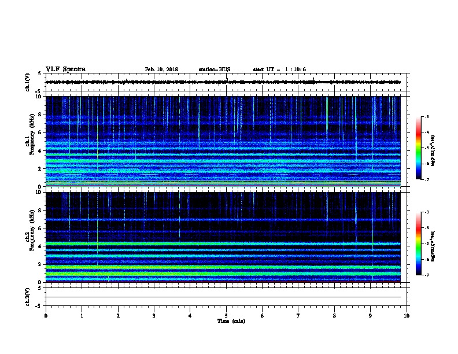Click the "ch.1(V)" waveform axis label
The width and height of the screenshot is (458, 354).
point(28,82)
